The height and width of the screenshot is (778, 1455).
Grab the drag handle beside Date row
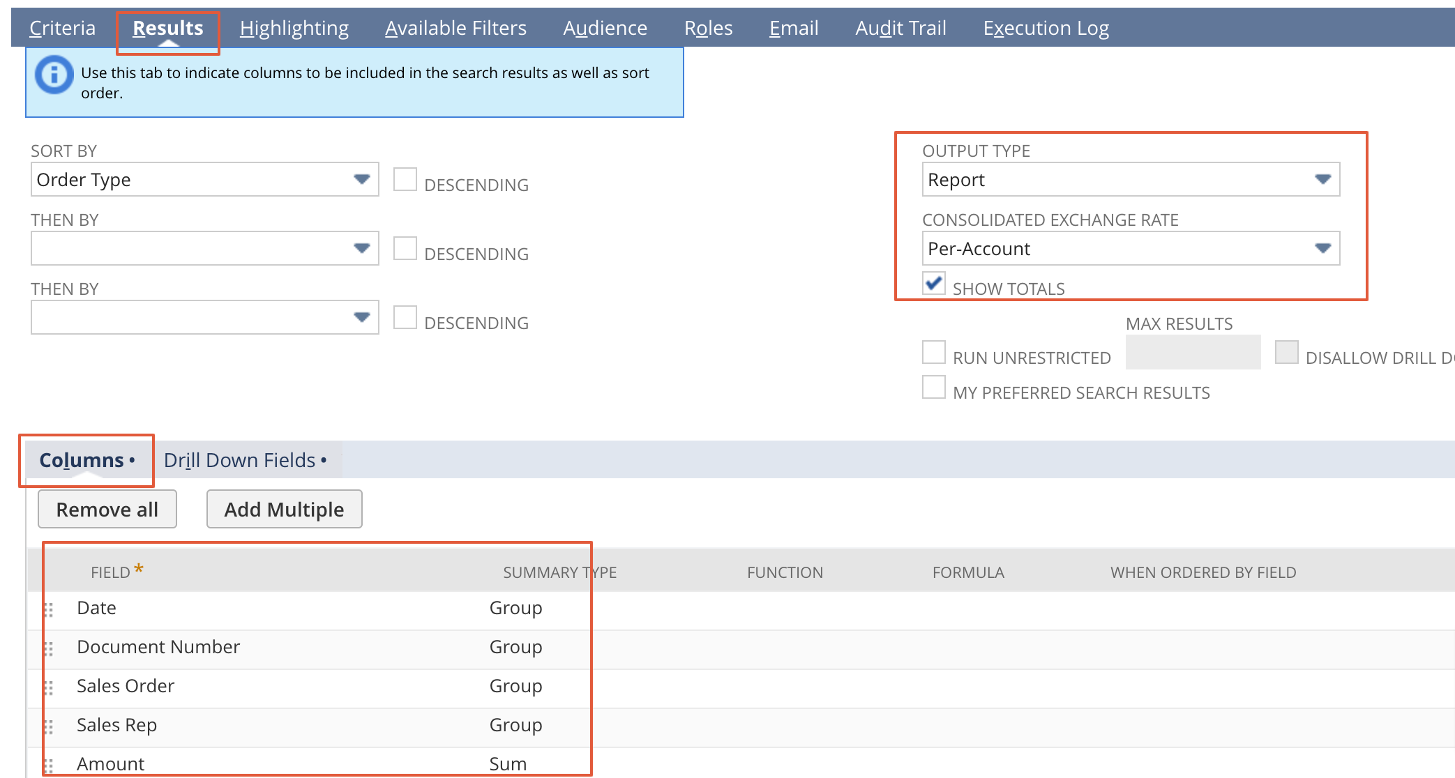pyautogui.click(x=49, y=610)
